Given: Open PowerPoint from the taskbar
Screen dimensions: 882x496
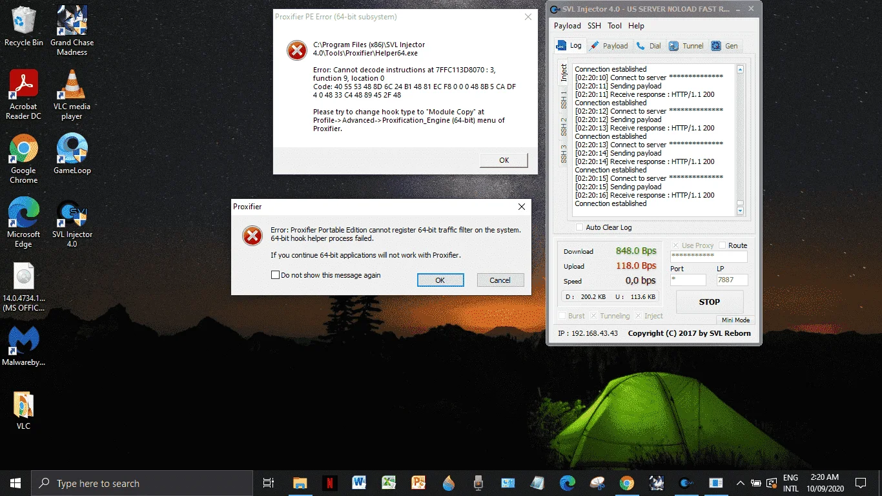Looking at the screenshot, I should tap(418, 483).
